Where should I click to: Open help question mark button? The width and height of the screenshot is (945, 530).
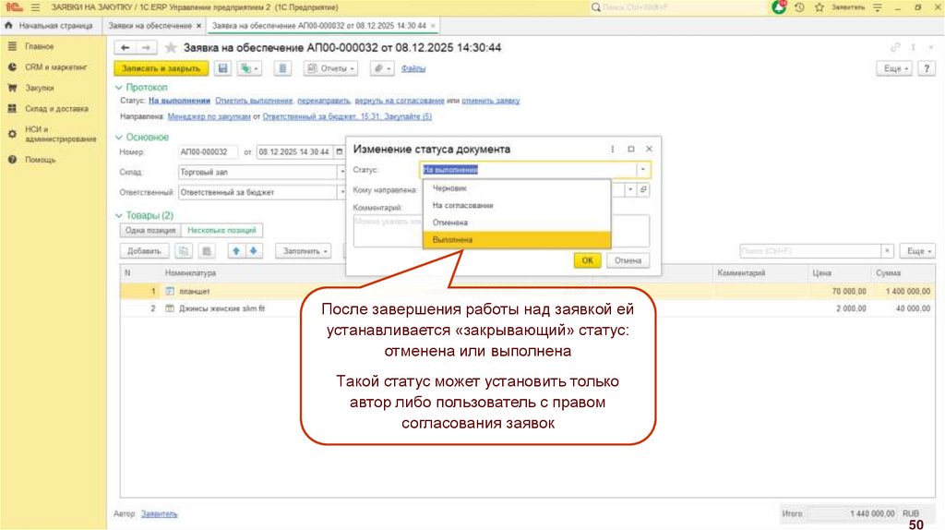coord(927,68)
